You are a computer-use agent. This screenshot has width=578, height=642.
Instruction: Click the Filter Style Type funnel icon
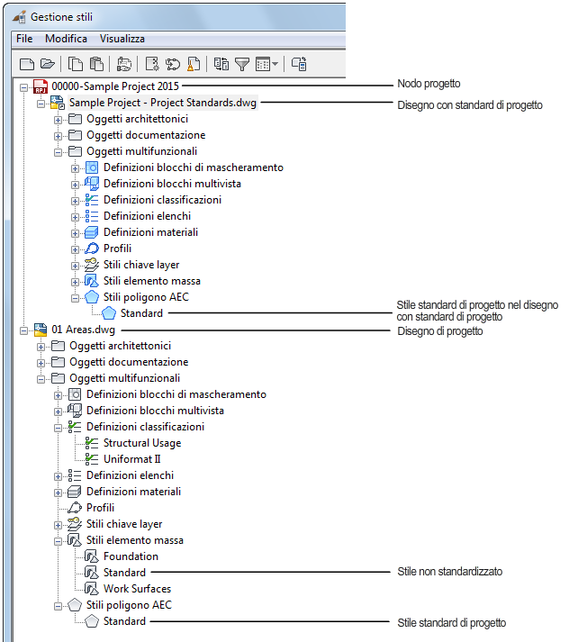242,64
